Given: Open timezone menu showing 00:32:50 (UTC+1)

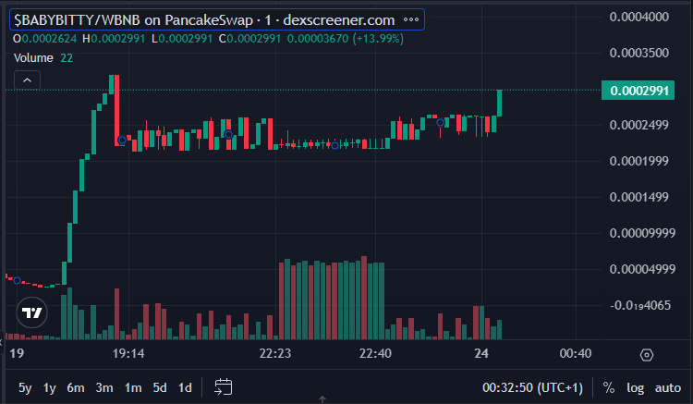Looking at the screenshot, I should pos(532,387).
